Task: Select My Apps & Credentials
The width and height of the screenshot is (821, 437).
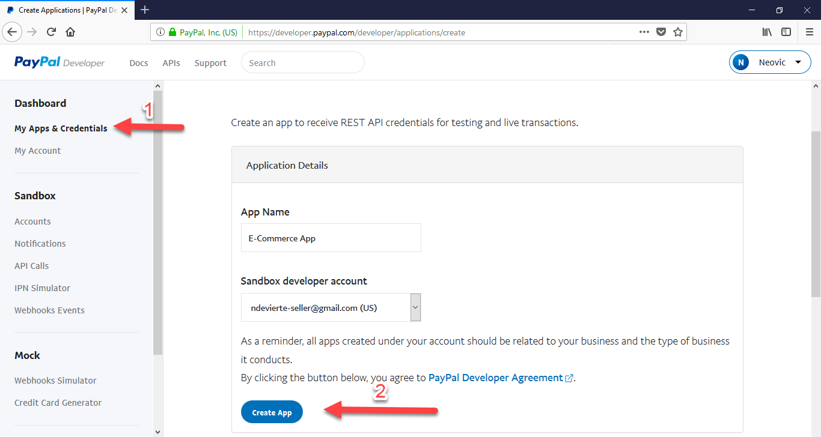Action: click(61, 128)
